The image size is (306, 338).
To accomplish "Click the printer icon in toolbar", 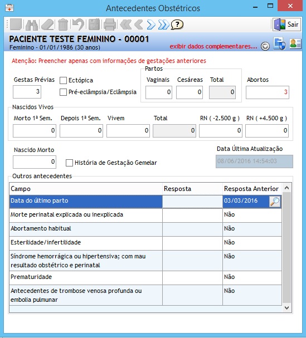I will click(x=110, y=25).
